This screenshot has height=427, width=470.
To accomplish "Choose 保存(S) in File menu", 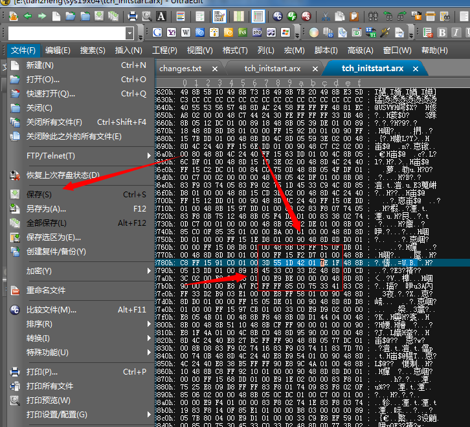I will pyautogui.click(x=81, y=195).
